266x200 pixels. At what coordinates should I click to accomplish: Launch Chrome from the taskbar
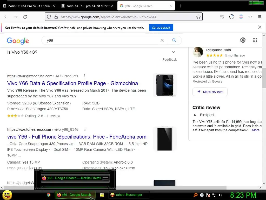coord(49,195)
